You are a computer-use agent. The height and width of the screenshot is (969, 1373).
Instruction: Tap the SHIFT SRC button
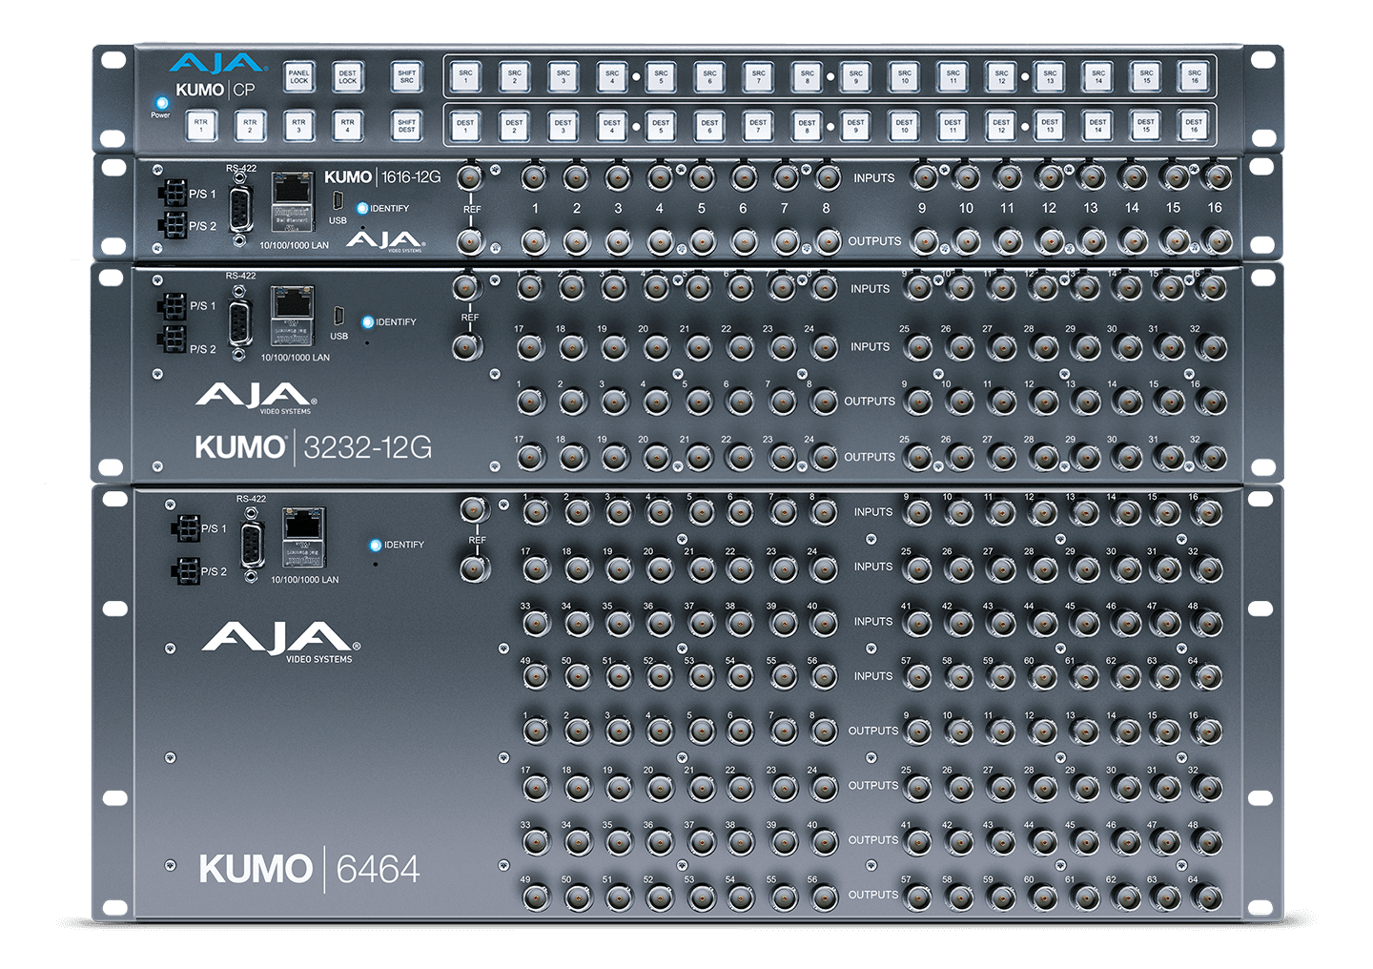pos(407,76)
